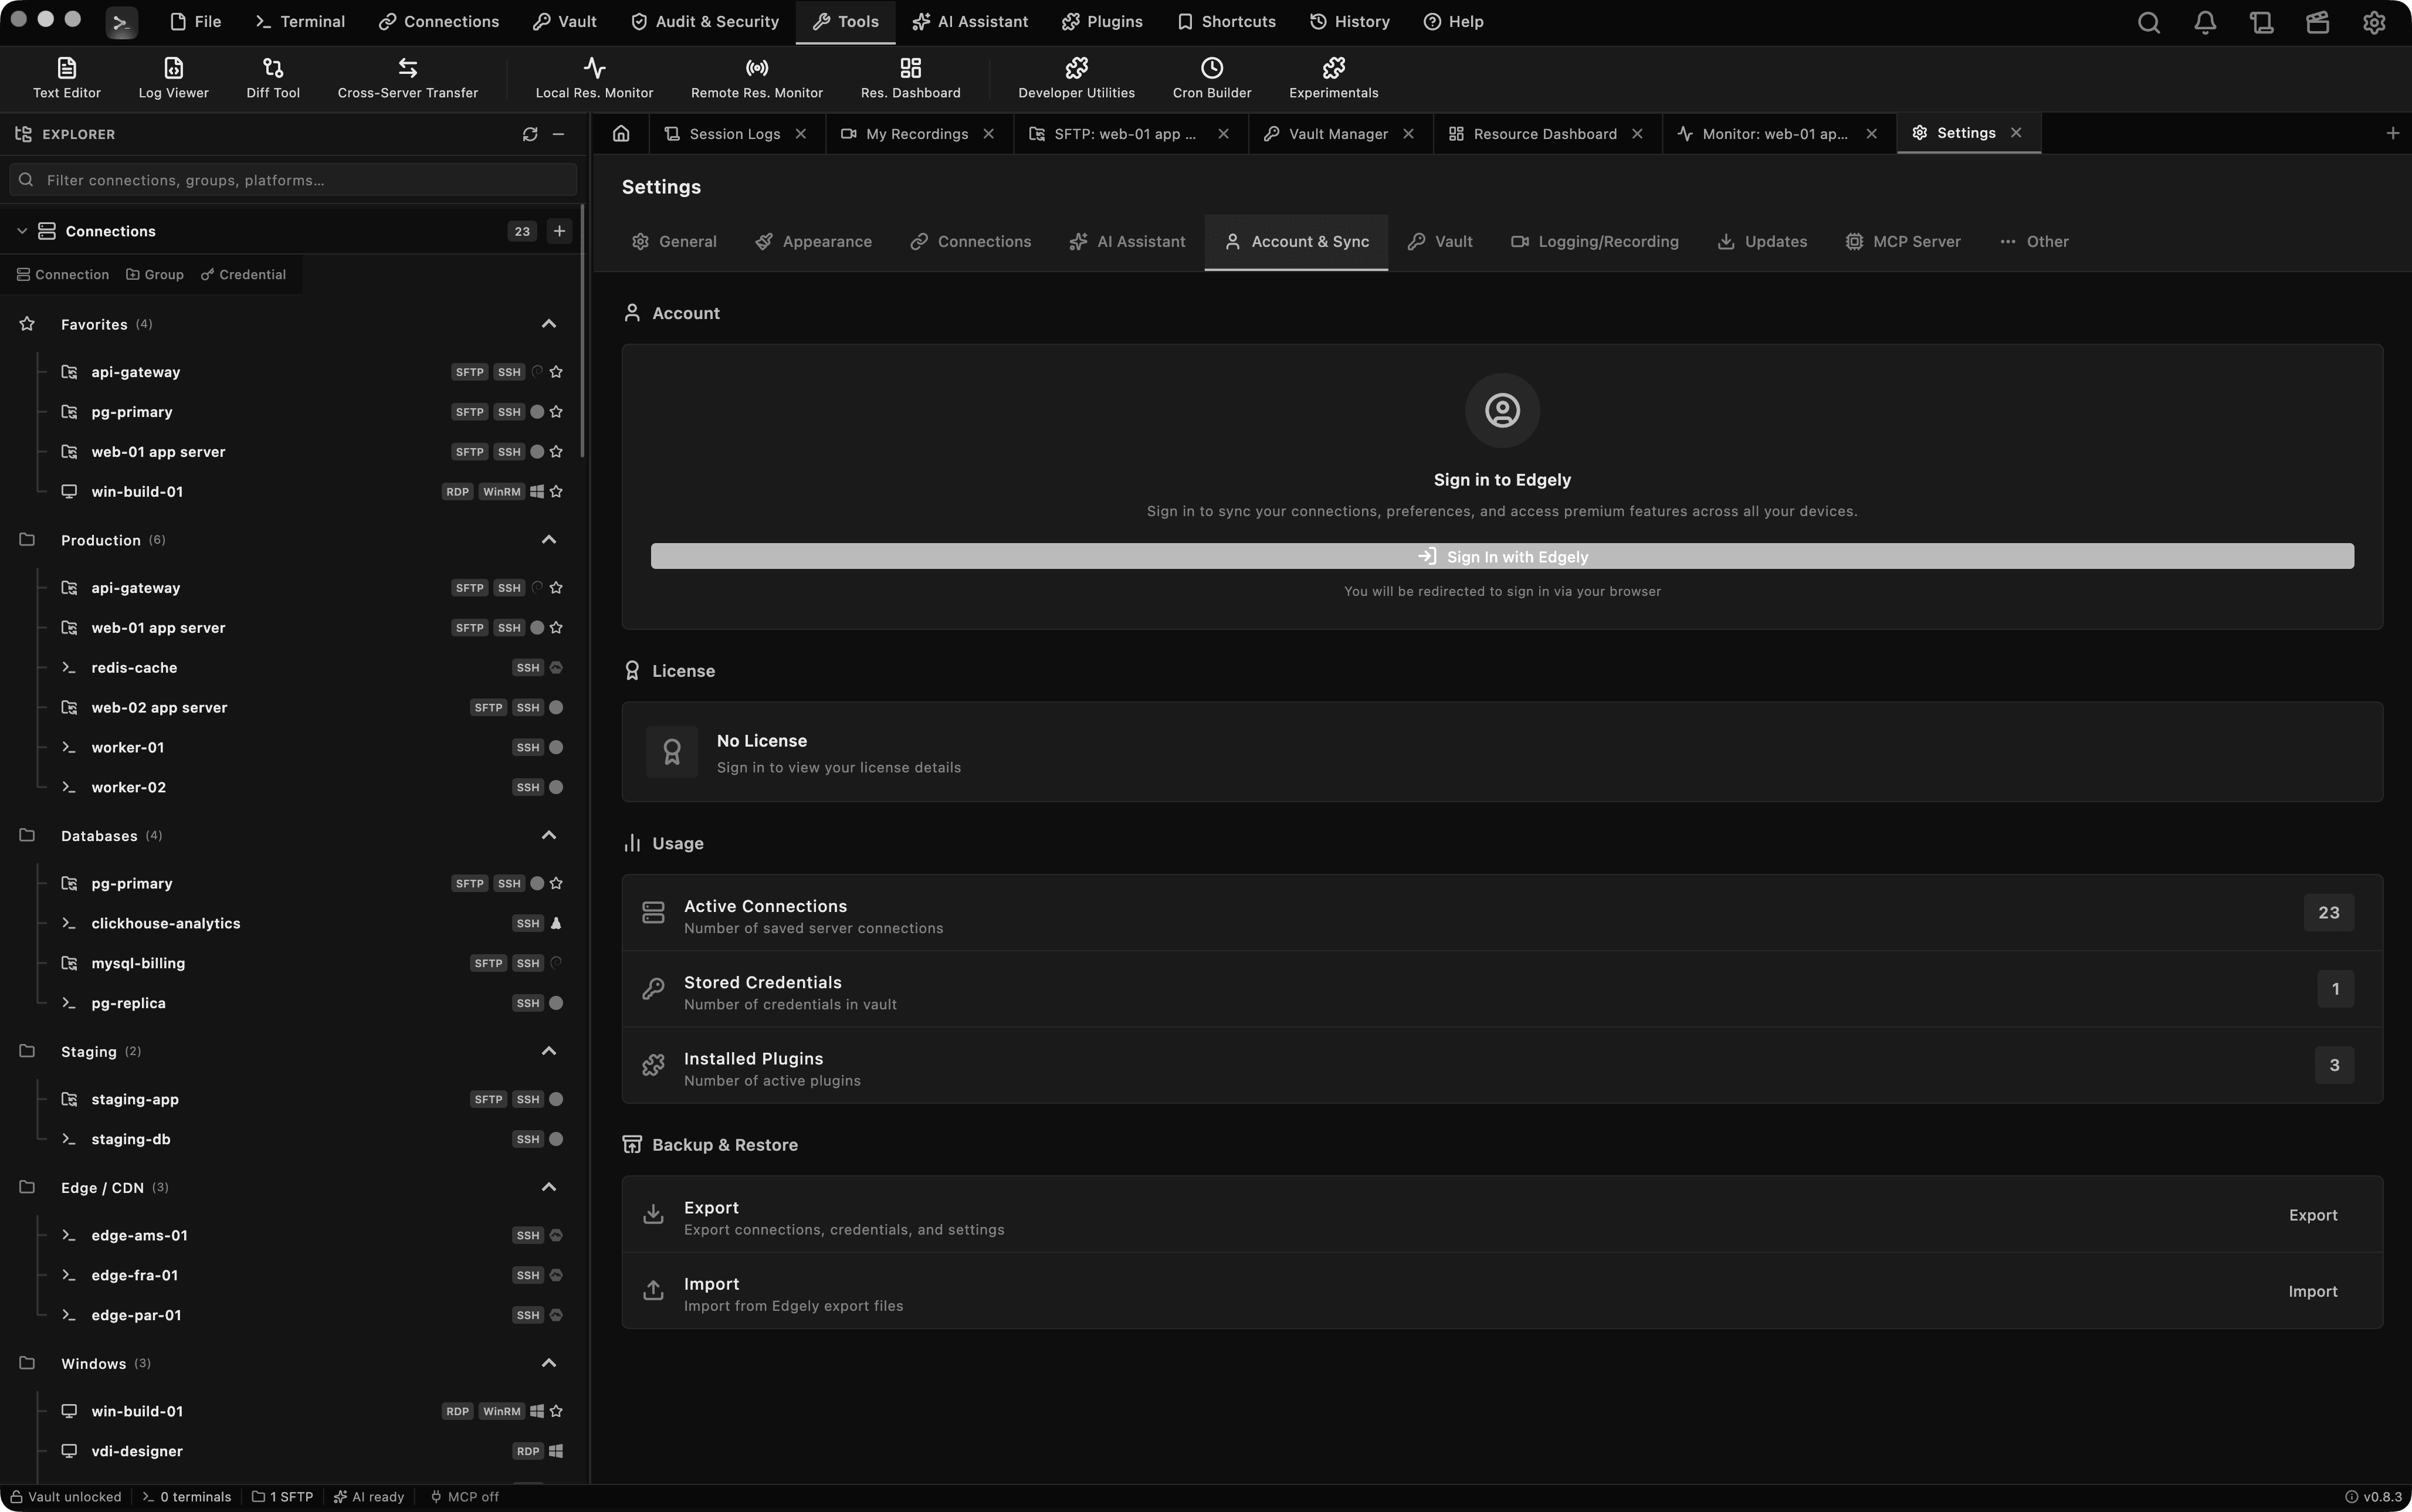Add a new connection with plus button
This screenshot has width=2412, height=1512.
pos(559,231)
